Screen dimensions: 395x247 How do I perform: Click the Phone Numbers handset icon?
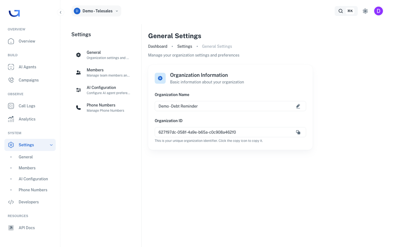(78, 108)
